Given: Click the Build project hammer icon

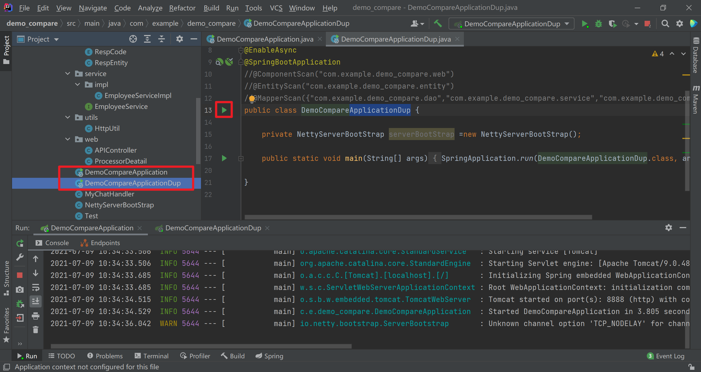Looking at the screenshot, I should tap(438, 24).
